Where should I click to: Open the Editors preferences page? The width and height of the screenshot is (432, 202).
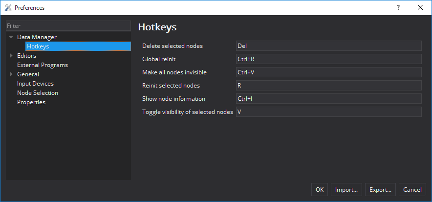click(x=26, y=56)
